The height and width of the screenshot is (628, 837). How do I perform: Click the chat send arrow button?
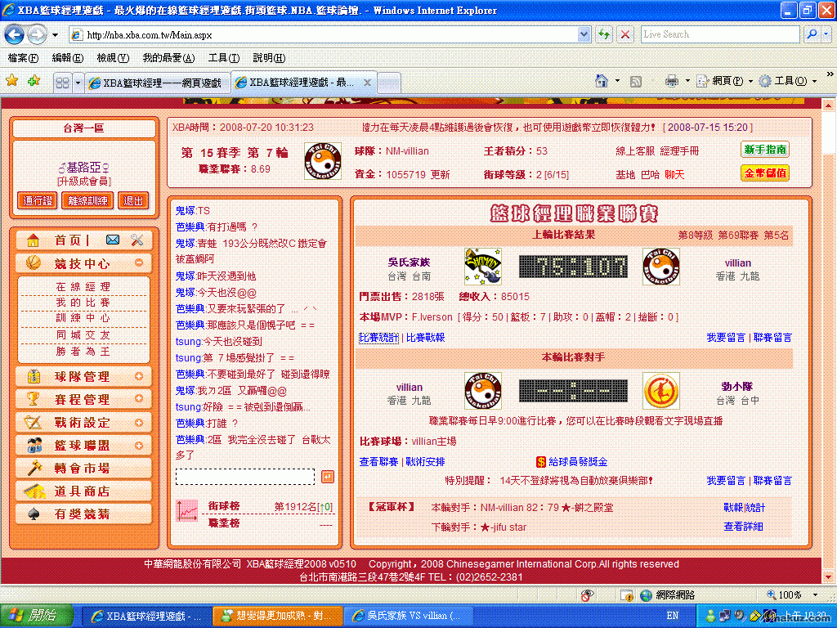pos(328,477)
